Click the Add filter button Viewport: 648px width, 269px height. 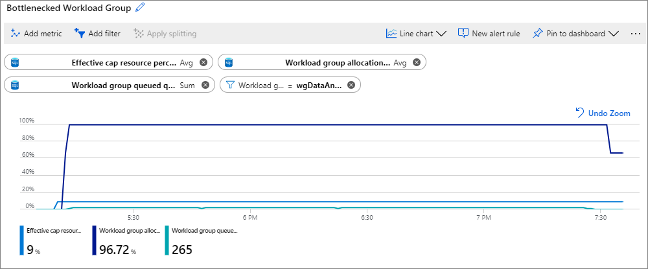tap(97, 34)
